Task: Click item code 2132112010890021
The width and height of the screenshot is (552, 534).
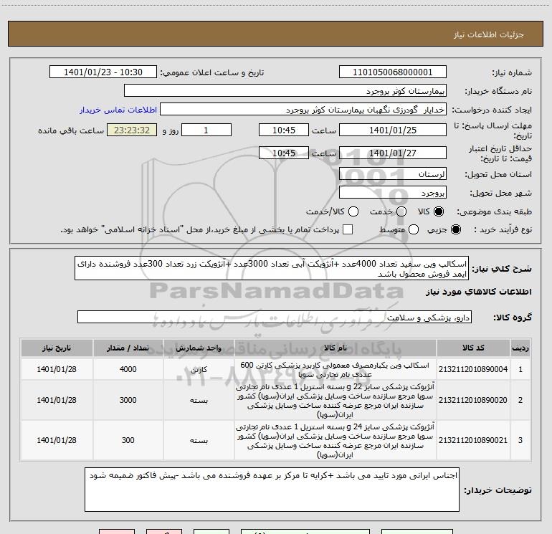Action: [x=473, y=440]
